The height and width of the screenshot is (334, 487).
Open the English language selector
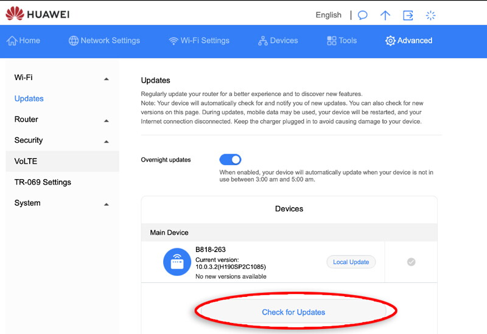click(328, 15)
